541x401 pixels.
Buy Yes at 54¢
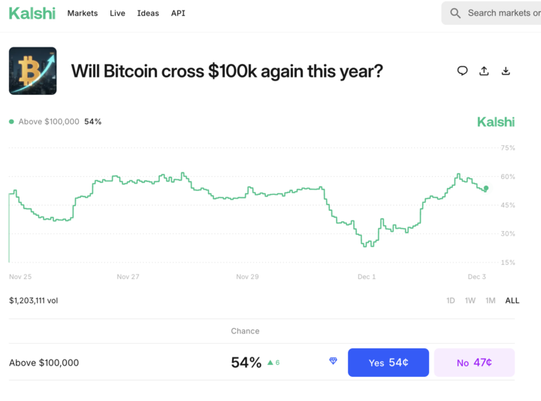(x=388, y=363)
